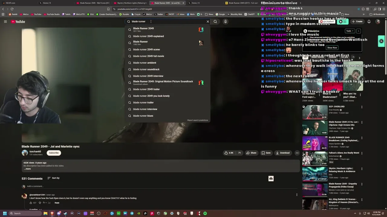This screenshot has width=387, height=217.
Task: Open the Videolytics Tools dropdown
Action: pyautogui.click(x=350, y=31)
